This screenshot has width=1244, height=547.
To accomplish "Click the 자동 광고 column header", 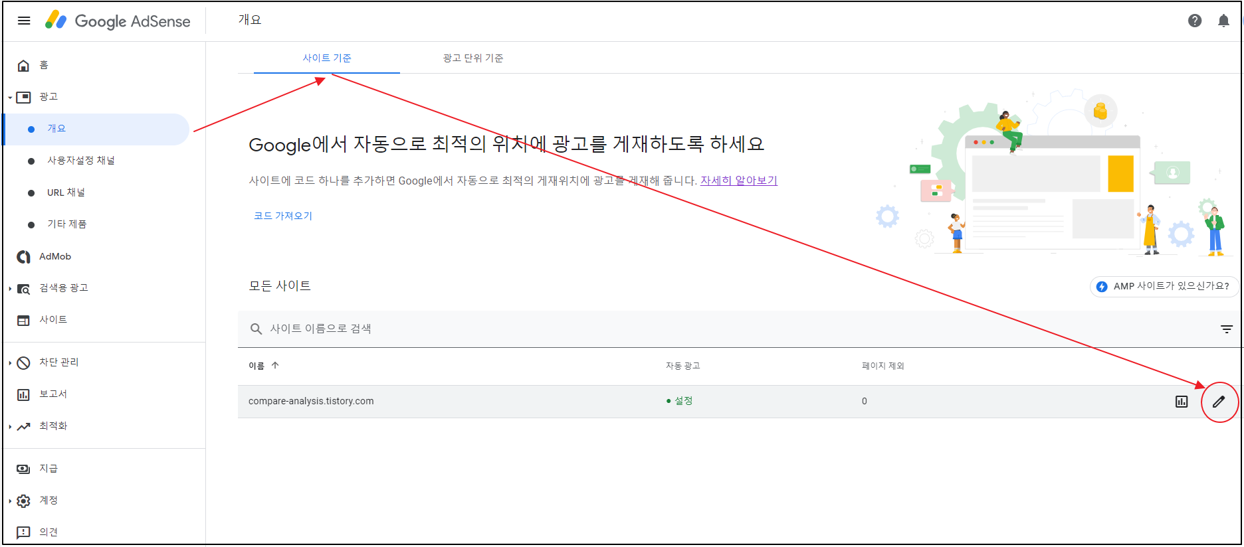I will click(682, 366).
